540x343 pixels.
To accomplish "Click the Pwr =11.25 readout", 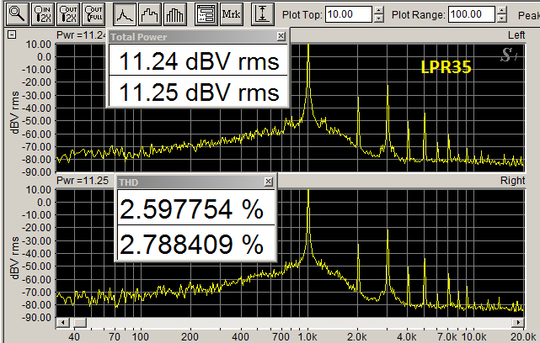I will [x=83, y=181].
